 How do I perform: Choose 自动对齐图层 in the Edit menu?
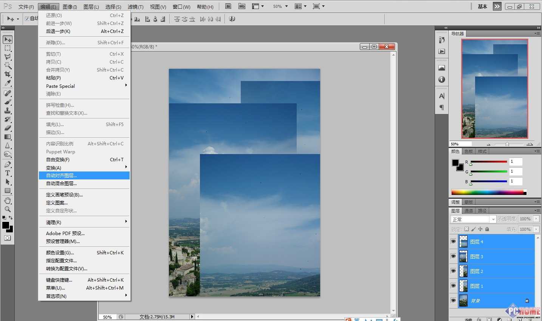tap(84, 176)
